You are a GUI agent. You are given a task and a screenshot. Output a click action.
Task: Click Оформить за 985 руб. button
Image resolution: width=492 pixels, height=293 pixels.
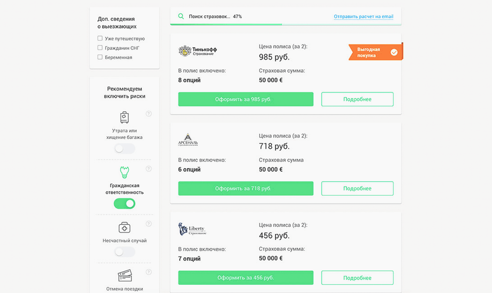click(246, 99)
